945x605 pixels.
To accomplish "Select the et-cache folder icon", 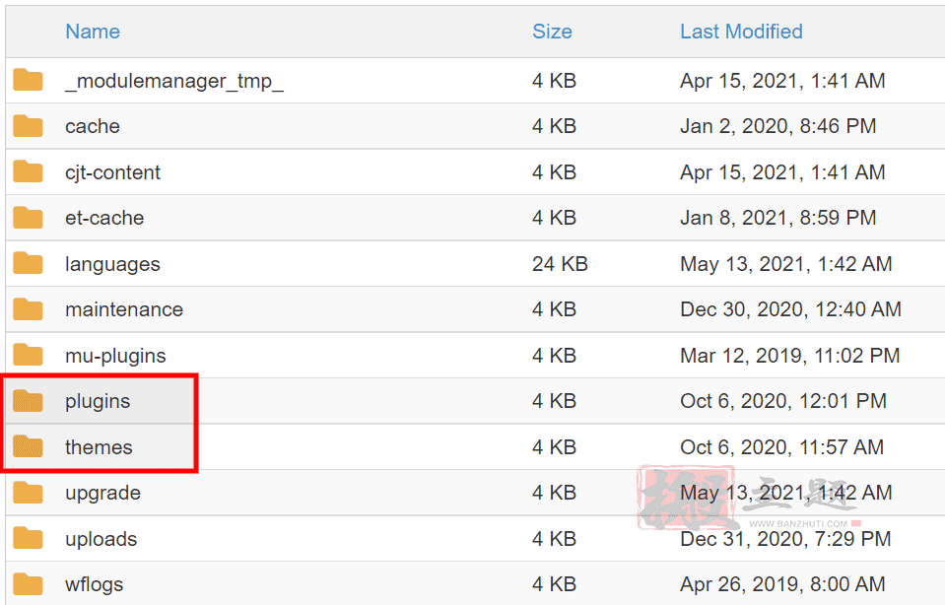I will (x=28, y=218).
